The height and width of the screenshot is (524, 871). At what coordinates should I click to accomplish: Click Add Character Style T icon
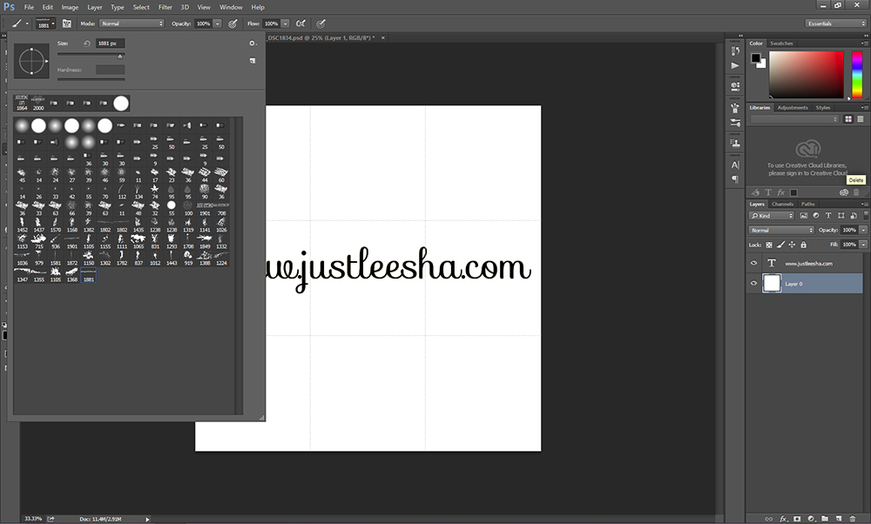pyautogui.click(x=768, y=192)
